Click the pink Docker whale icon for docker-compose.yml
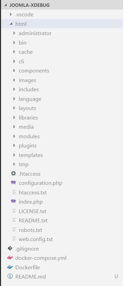The image size is (124, 286). point(10,258)
